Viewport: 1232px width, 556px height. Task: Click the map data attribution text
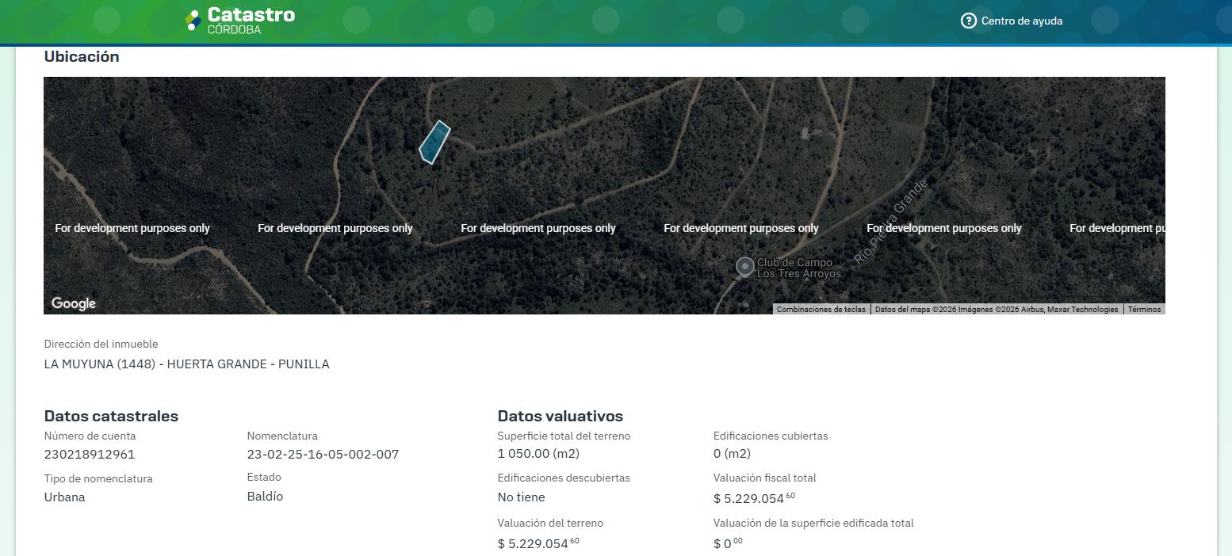[997, 310]
